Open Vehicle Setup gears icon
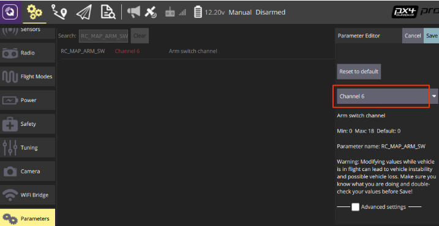 pos(34,12)
